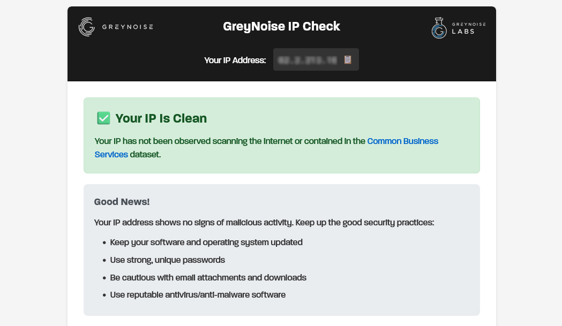The height and width of the screenshot is (326, 562).
Task: Open the Common Business Services link
Action: (x=402, y=141)
